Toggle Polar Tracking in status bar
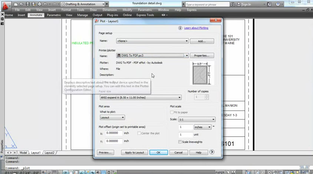 65,172
